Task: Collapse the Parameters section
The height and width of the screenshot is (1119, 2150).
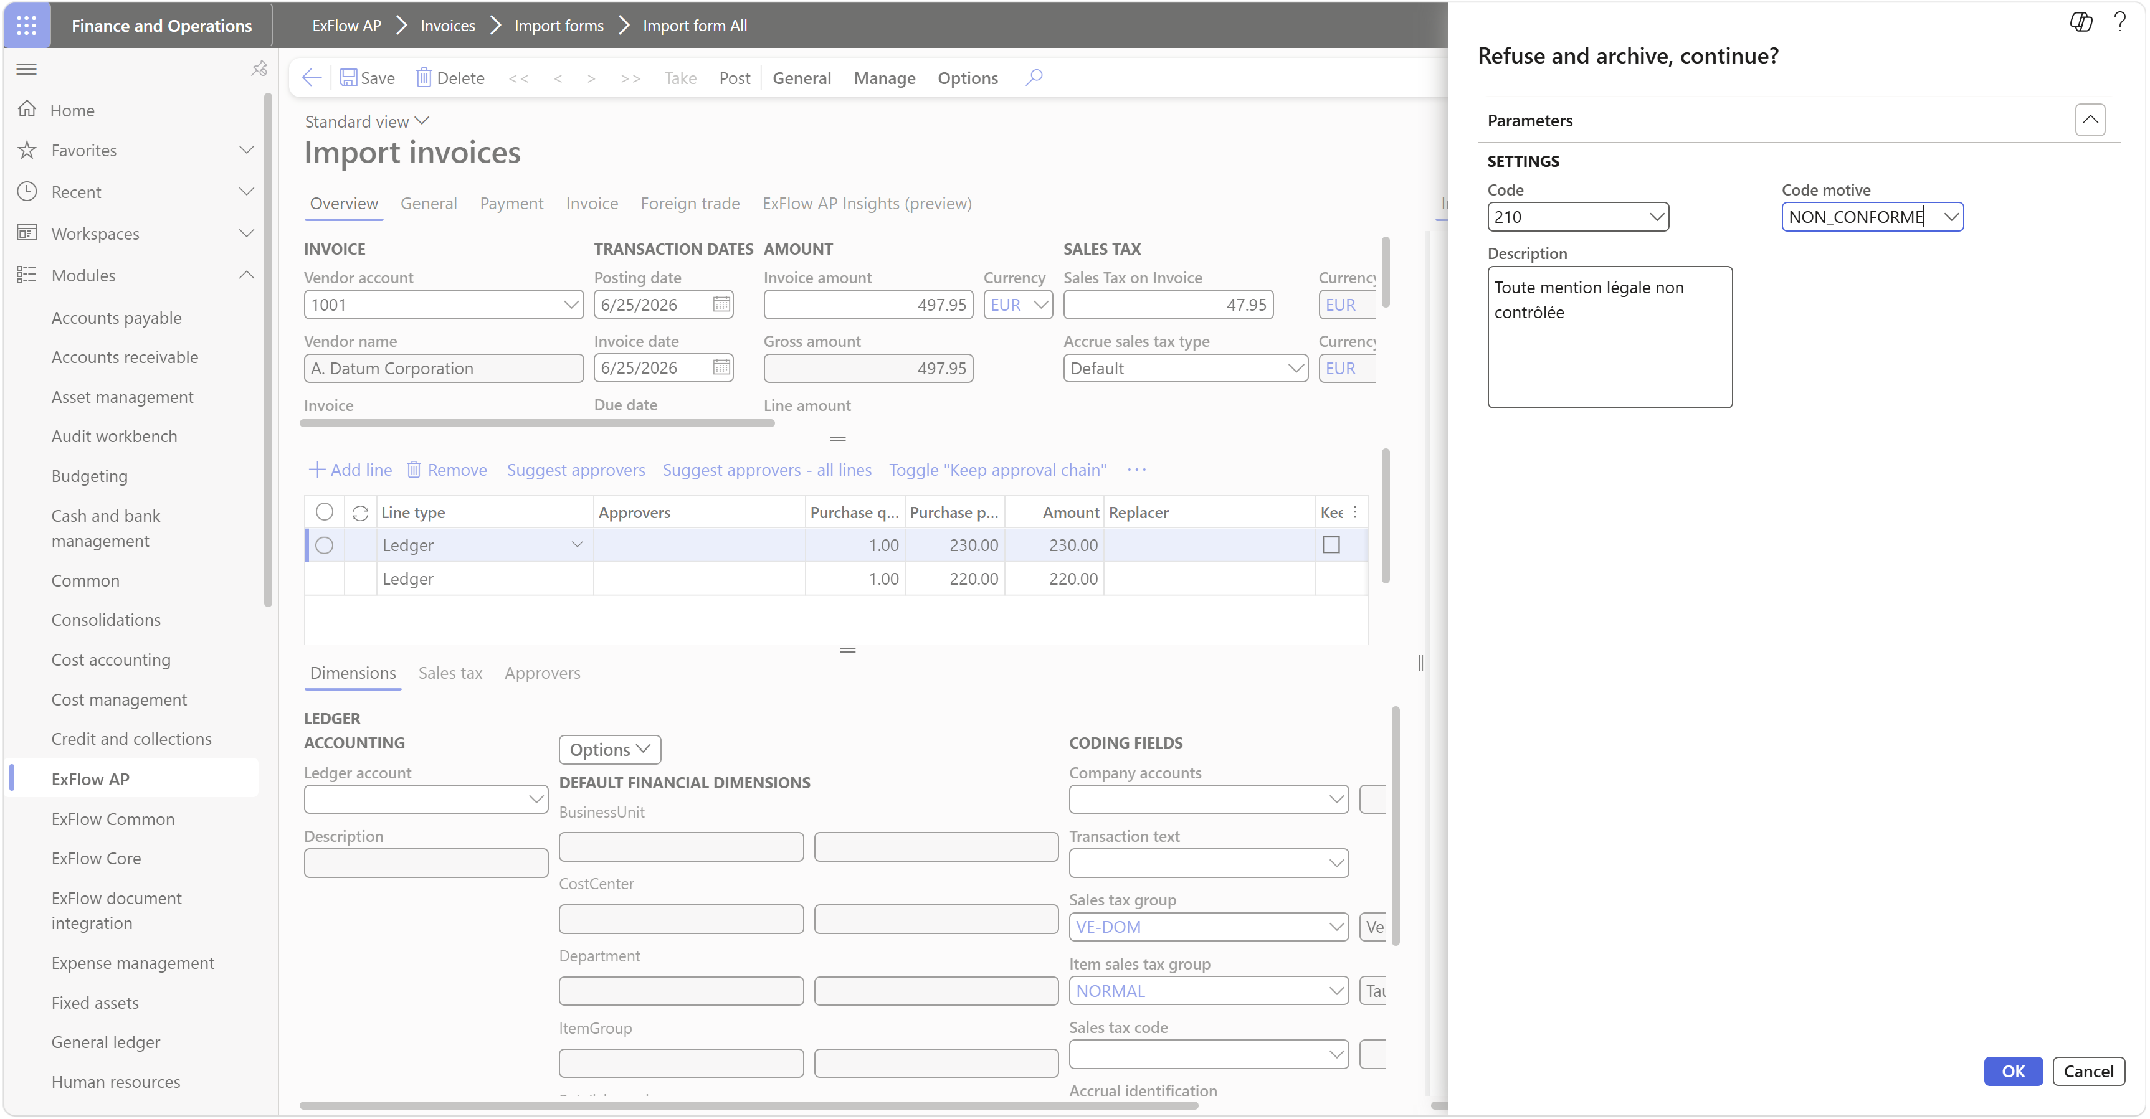Action: click(x=2089, y=120)
